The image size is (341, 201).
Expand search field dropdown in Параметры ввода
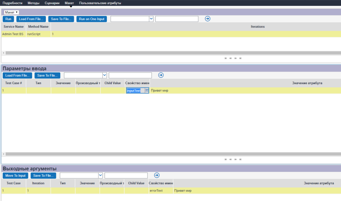[x=105, y=75]
